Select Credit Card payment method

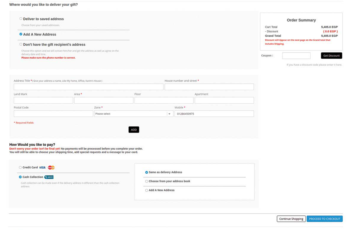point(20,168)
